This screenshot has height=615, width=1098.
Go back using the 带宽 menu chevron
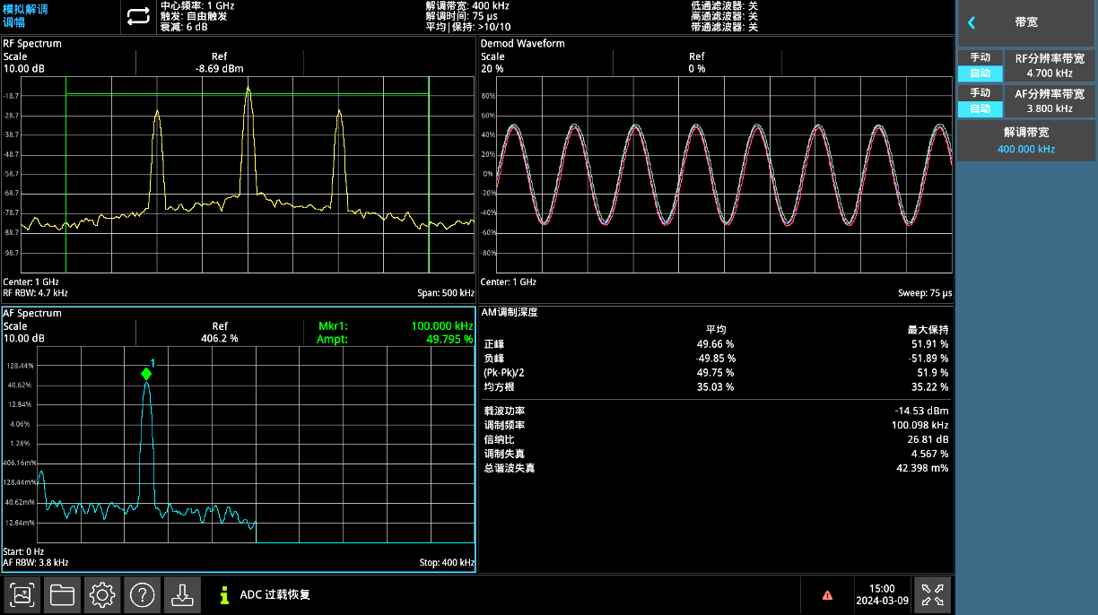pos(972,22)
